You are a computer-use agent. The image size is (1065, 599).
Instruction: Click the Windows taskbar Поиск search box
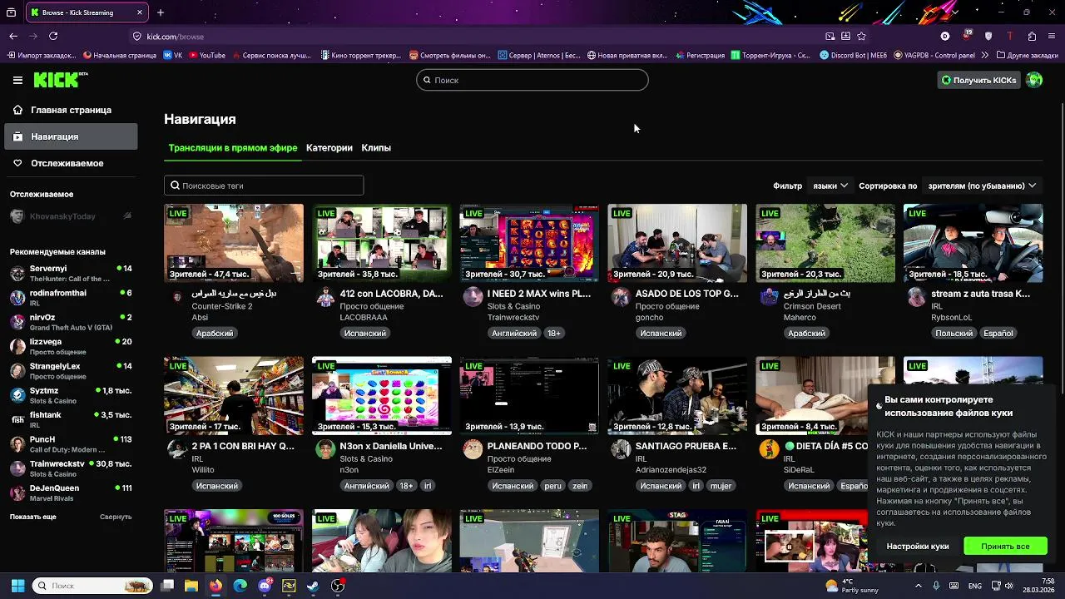[x=92, y=586]
